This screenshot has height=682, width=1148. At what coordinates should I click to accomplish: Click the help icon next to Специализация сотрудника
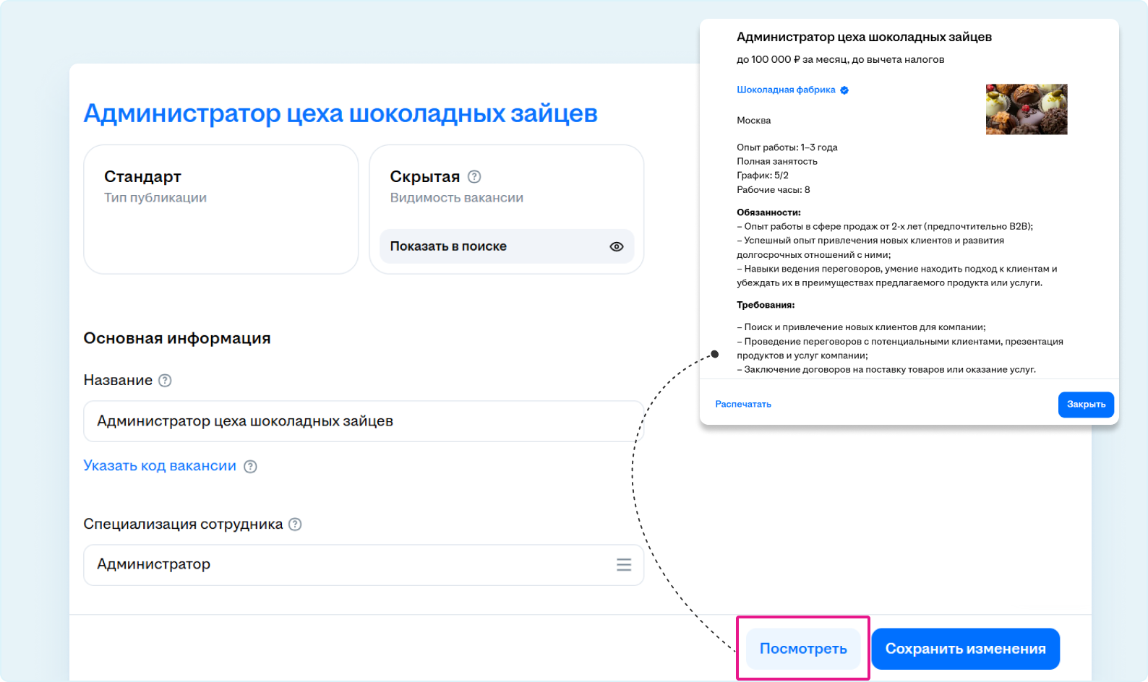pos(295,525)
